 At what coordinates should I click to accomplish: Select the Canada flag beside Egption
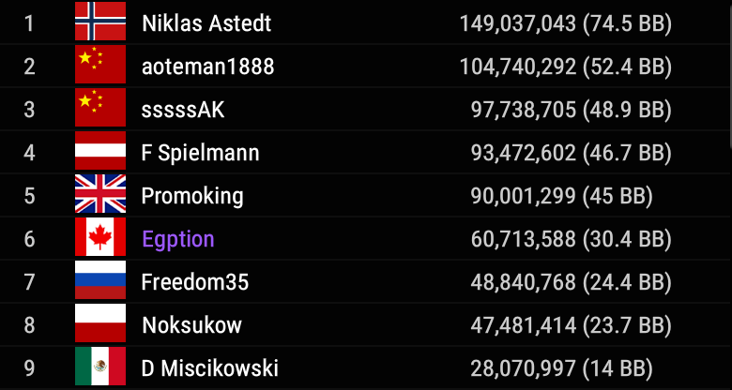coord(100,237)
